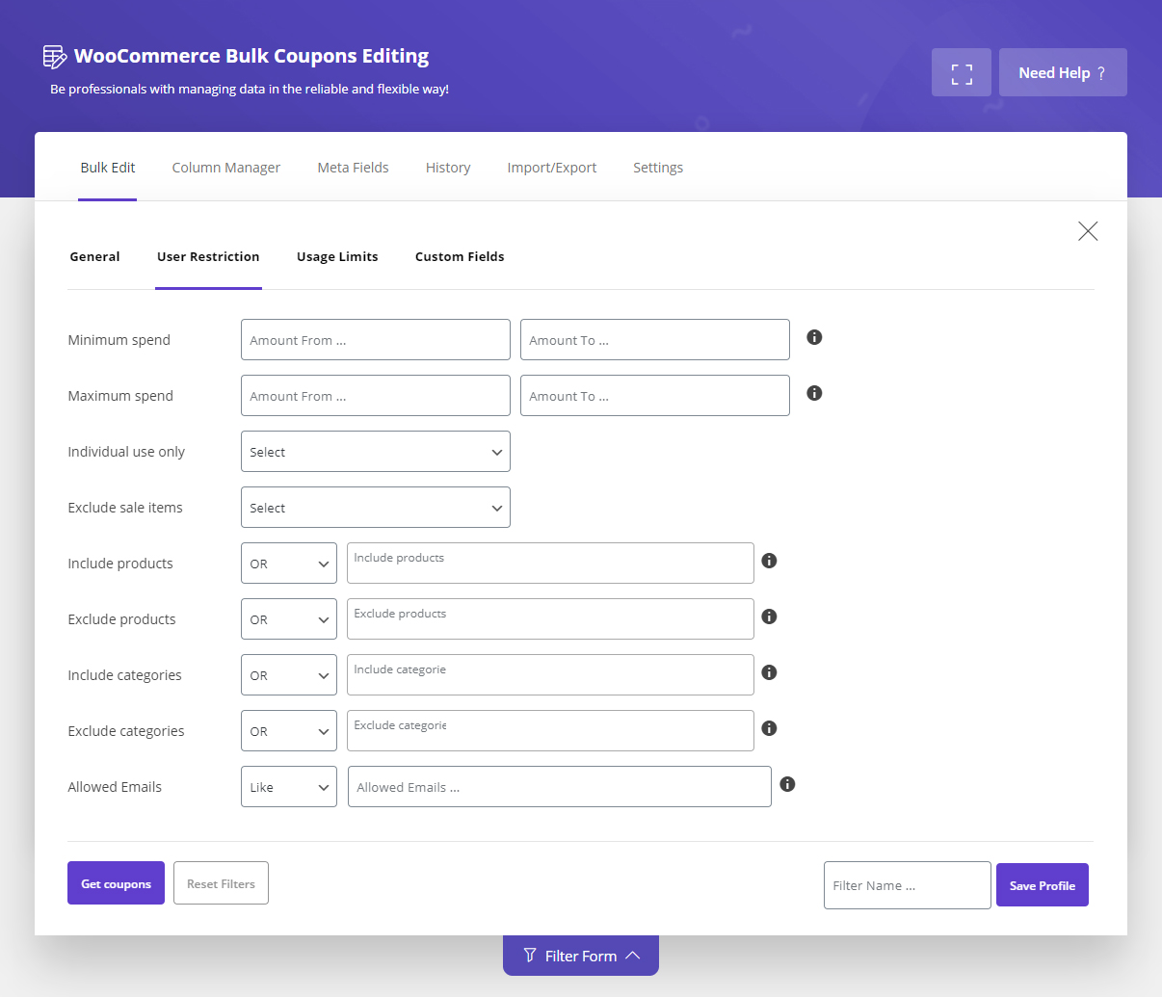Screen dimensions: 1162x997
Task: Collapse the Filter Form toggle button
Action: click(581, 956)
